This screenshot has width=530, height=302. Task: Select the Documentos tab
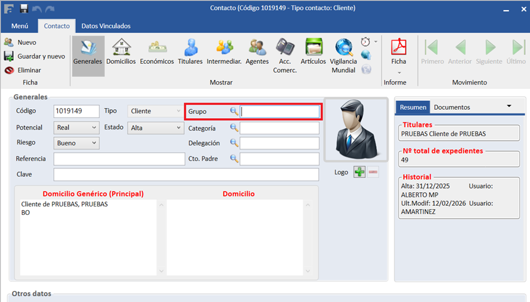pyautogui.click(x=452, y=107)
